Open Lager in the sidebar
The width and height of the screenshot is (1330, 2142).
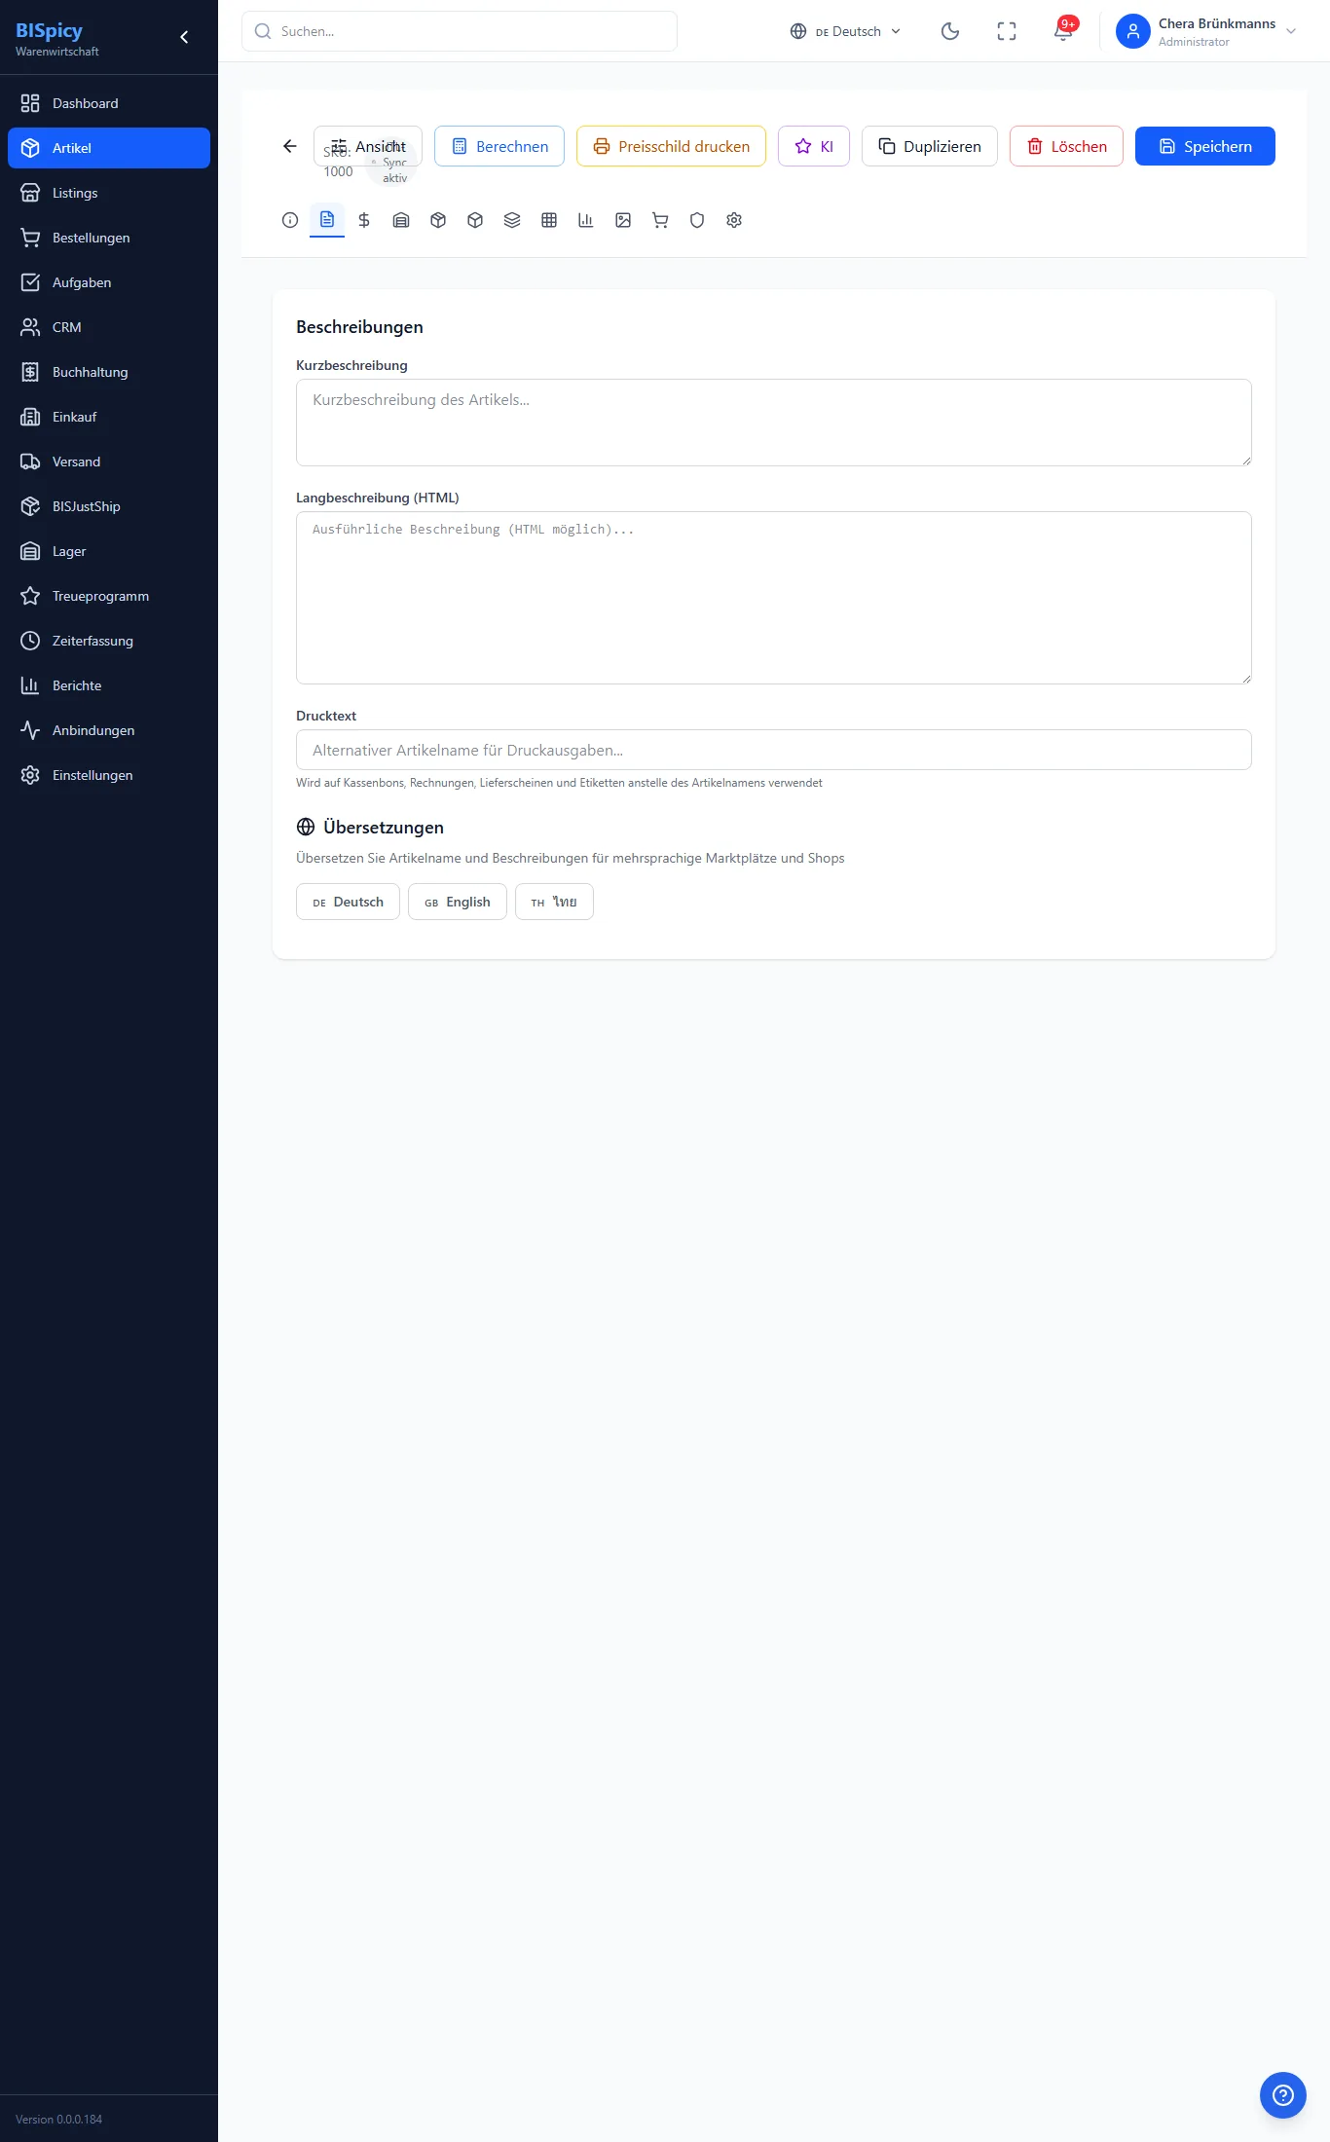(109, 551)
